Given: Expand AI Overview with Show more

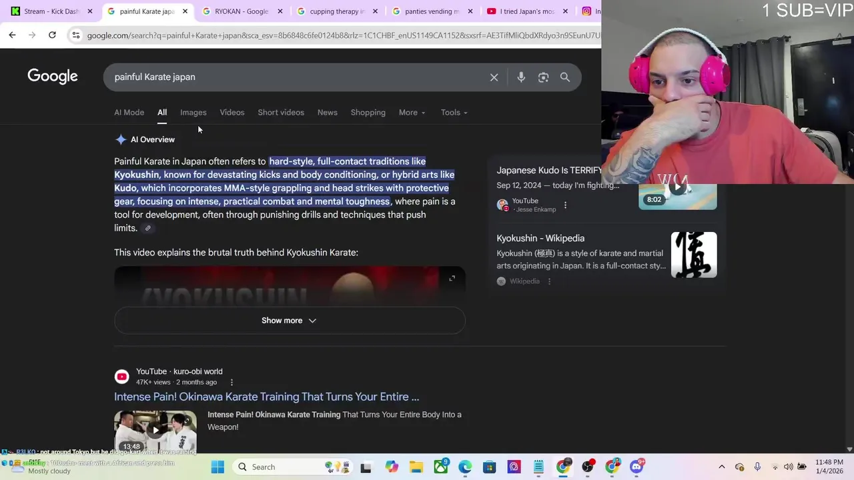Looking at the screenshot, I should 290,321.
